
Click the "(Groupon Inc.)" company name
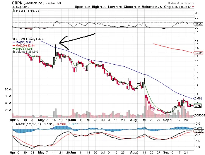[34, 3]
